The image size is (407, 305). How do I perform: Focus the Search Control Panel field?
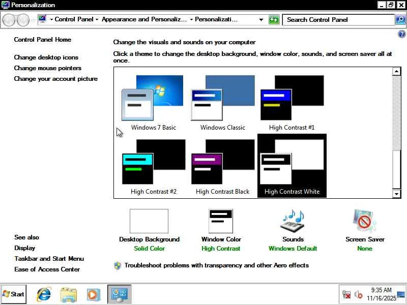pos(338,20)
